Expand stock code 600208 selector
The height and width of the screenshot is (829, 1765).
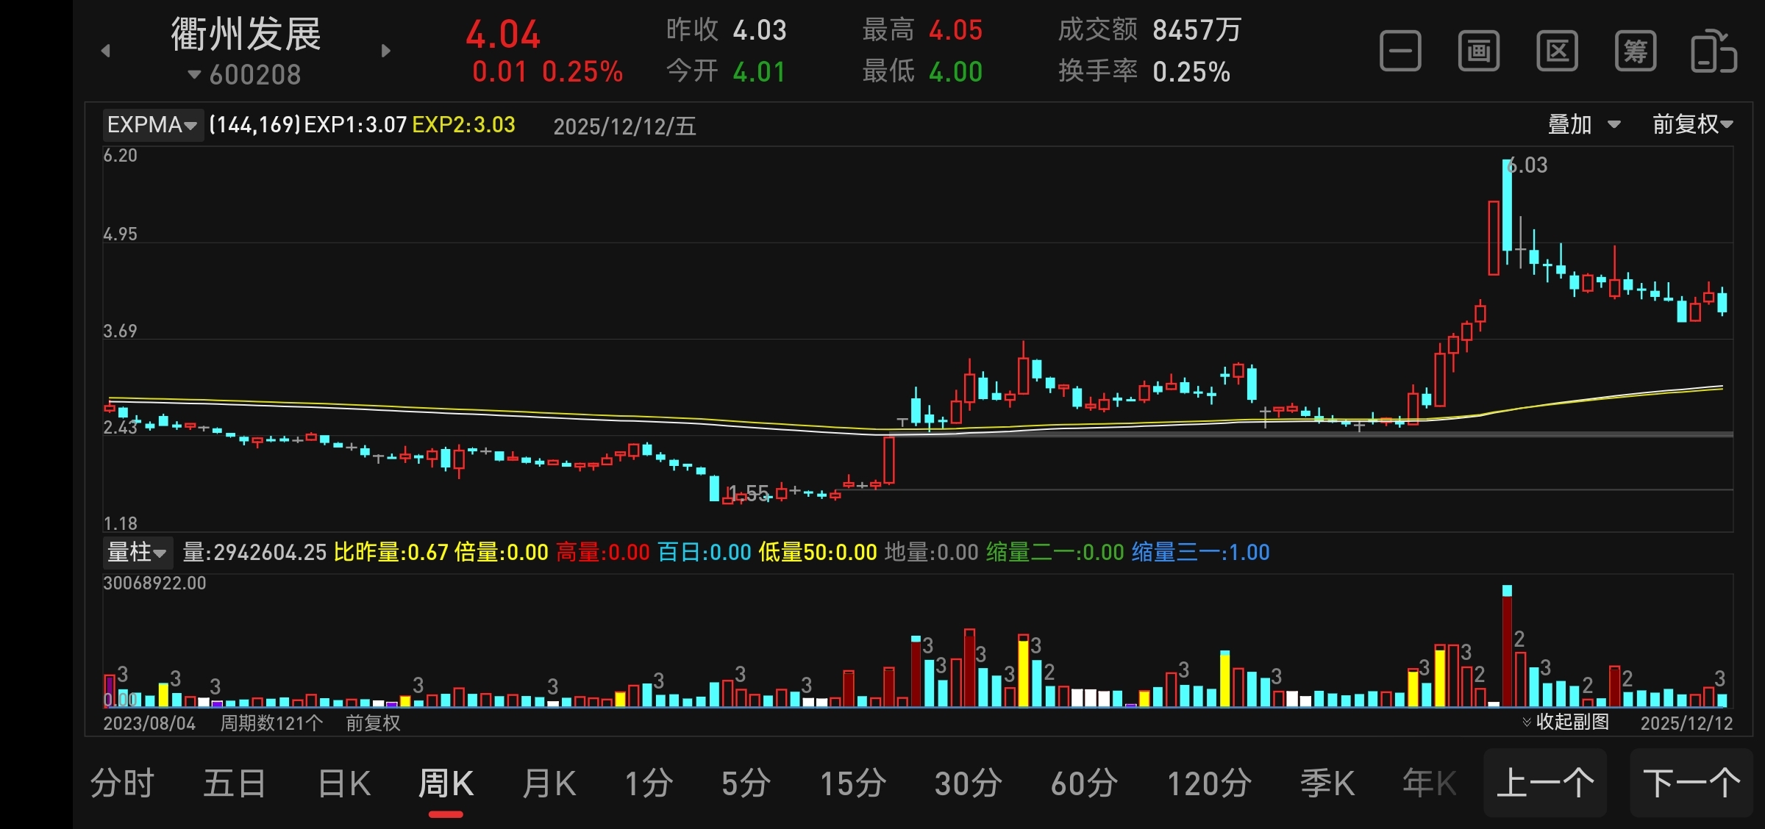pos(245,75)
